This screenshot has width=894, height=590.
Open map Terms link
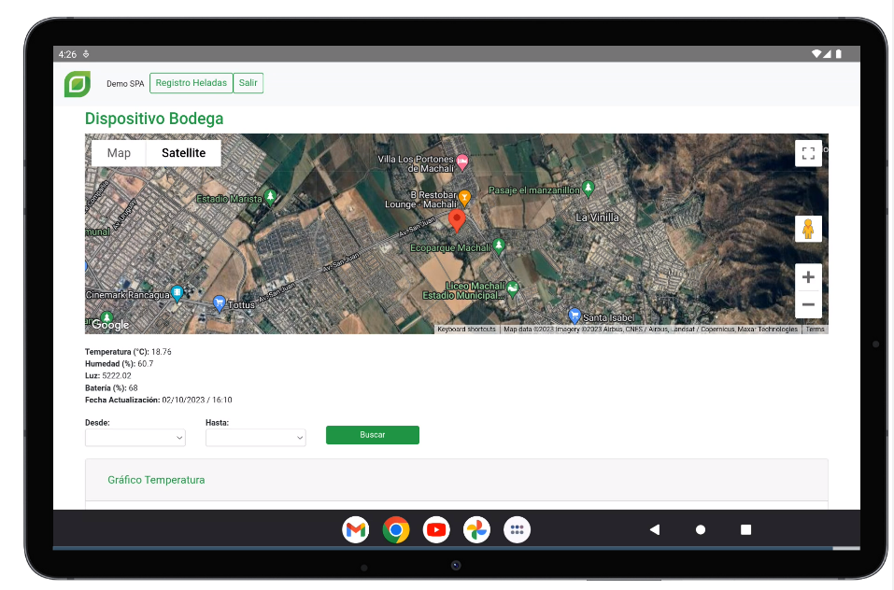pyautogui.click(x=815, y=330)
